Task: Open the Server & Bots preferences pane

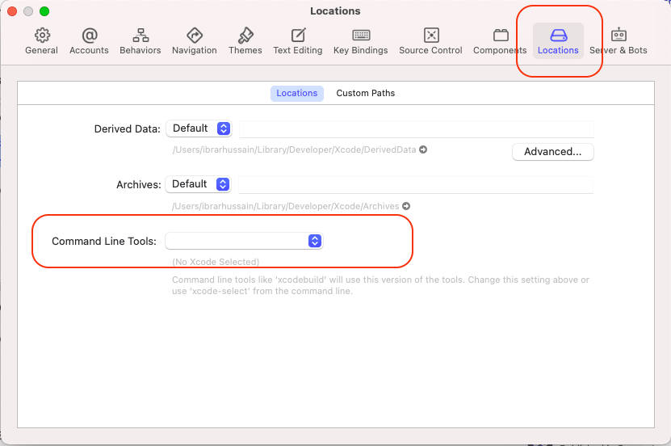Action: (x=619, y=41)
